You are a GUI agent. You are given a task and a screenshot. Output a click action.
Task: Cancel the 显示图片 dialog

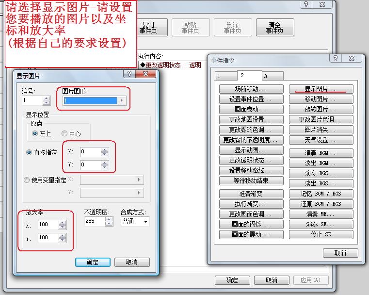pos(132,262)
